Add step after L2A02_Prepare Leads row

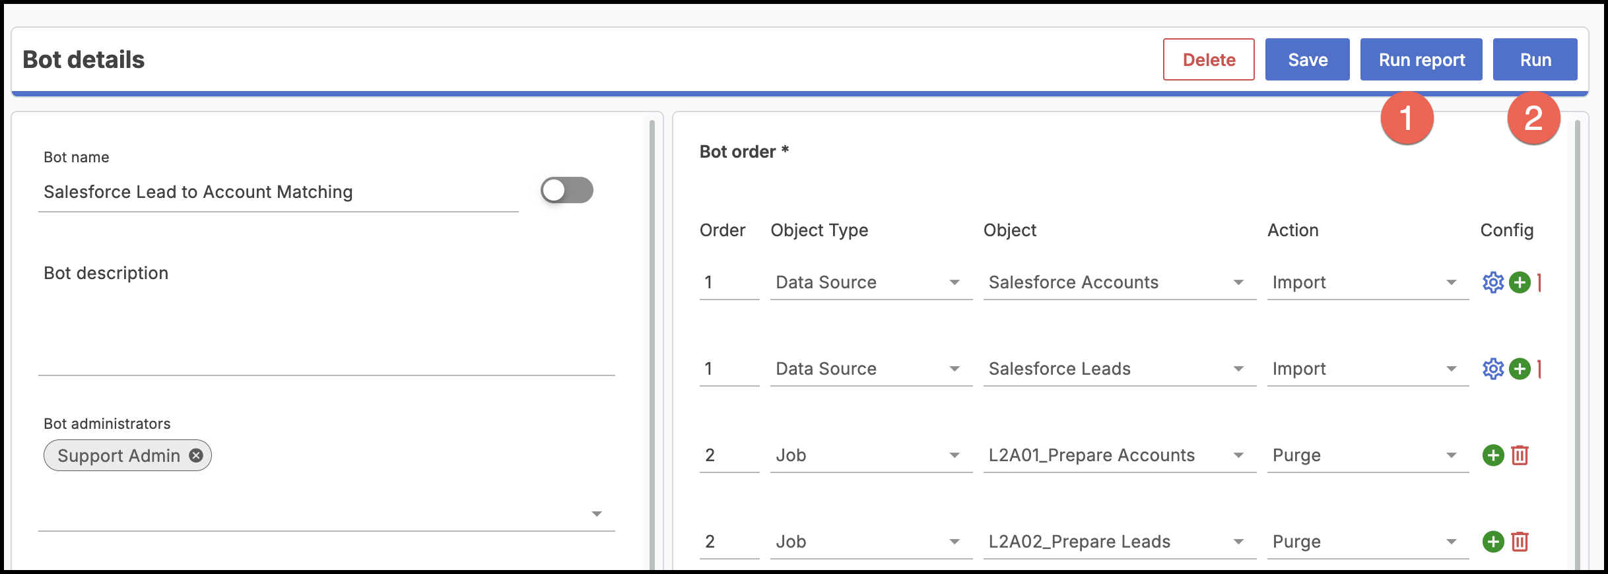coord(1492,542)
